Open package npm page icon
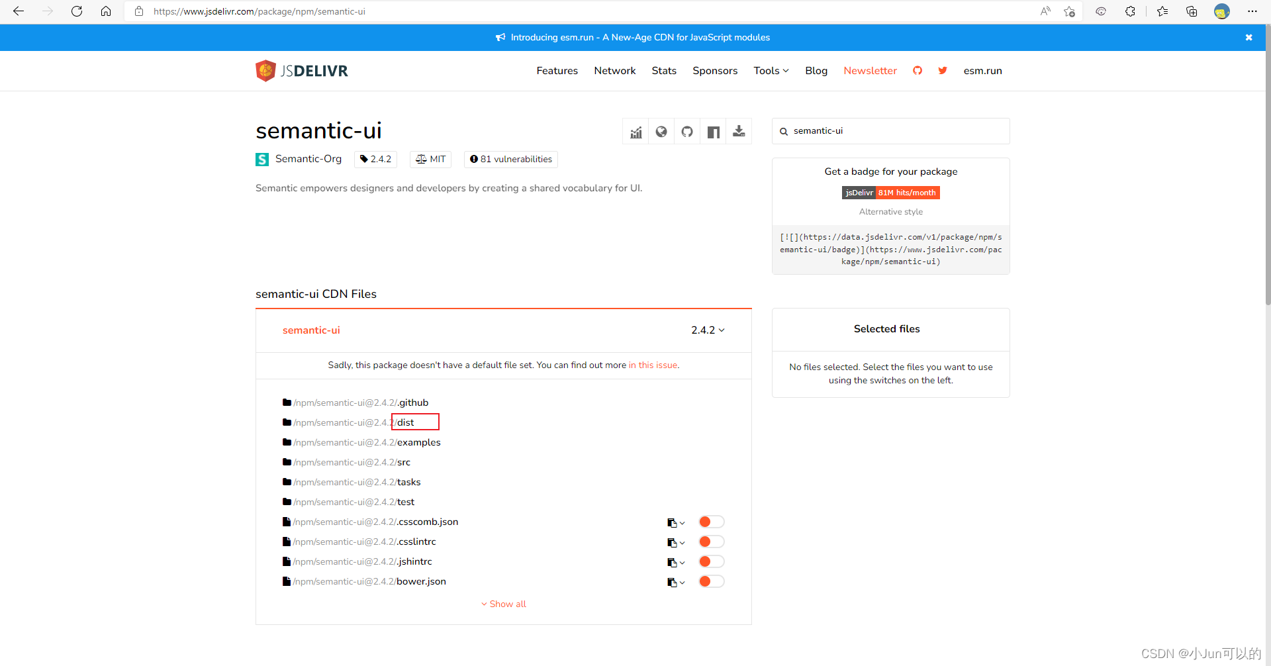The width and height of the screenshot is (1271, 666). coord(713,132)
